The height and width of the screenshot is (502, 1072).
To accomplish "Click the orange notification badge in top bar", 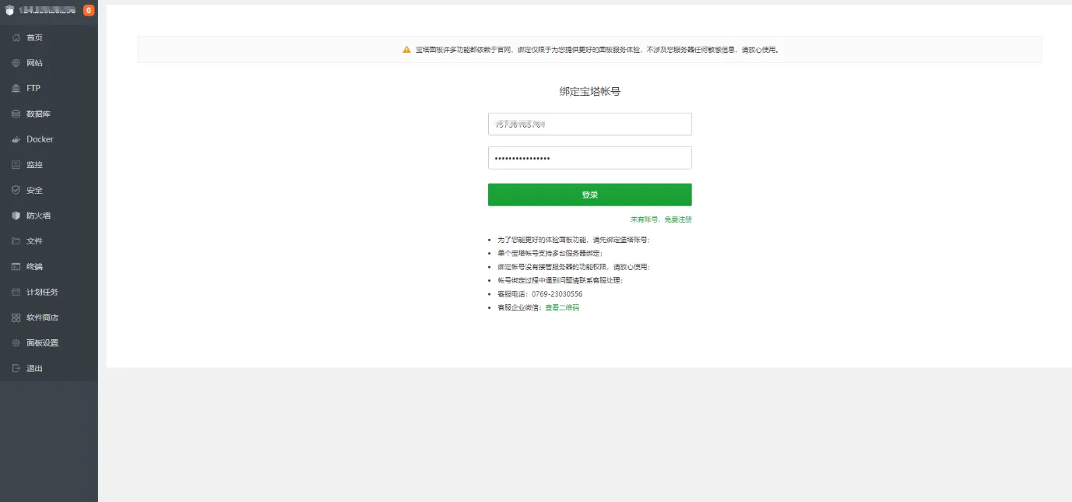I will tap(88, 10).
